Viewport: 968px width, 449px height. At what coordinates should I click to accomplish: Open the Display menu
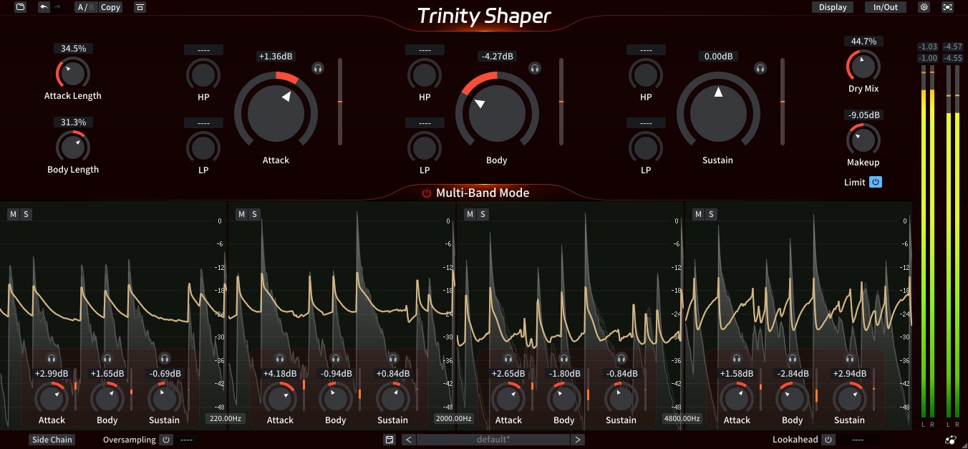(x=833, y=7)
